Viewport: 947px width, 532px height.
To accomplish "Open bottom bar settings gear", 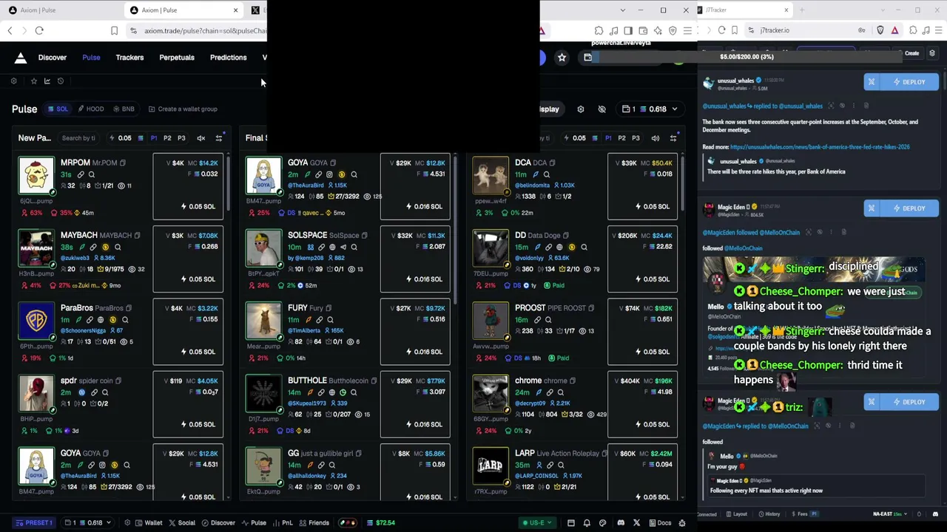I will point(128,523).
